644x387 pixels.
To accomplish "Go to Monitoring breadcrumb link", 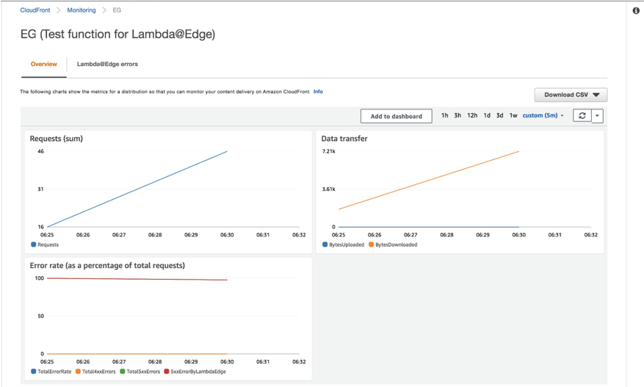I will [x=82, y=10].
